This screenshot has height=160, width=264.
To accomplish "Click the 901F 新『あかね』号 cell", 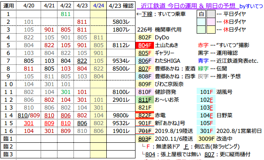I will pos(145,123).
